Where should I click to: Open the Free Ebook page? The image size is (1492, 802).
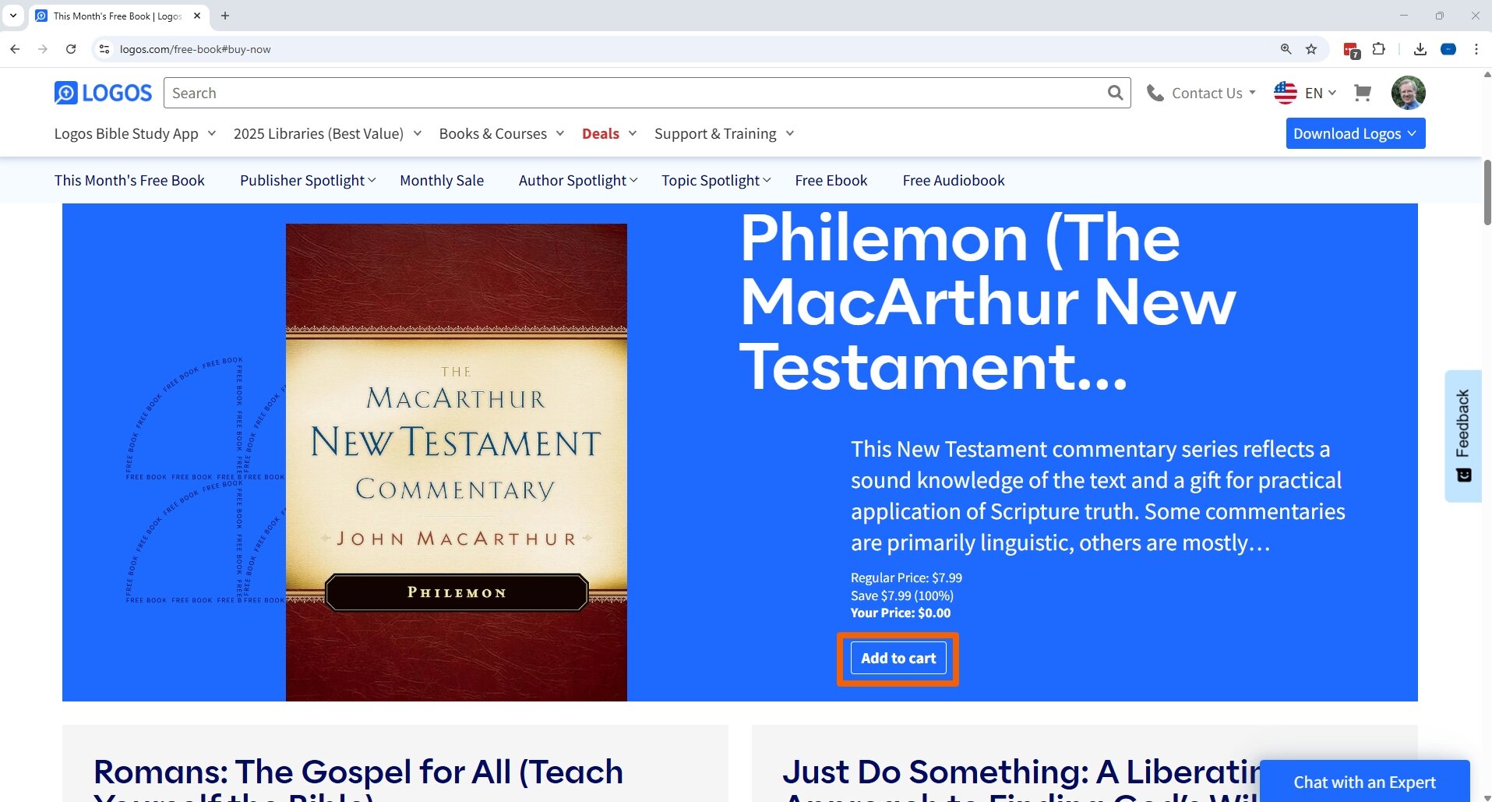[x=831, y=180]
